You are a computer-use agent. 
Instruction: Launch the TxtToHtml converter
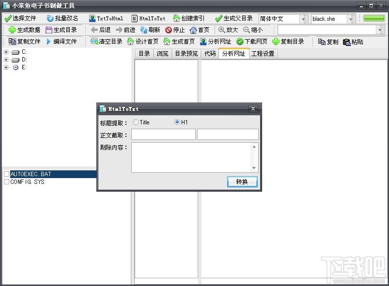(x=92, y=18)
